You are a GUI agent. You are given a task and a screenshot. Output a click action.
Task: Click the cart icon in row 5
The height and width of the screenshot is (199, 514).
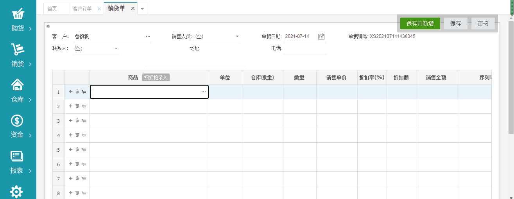coord(84,149)
